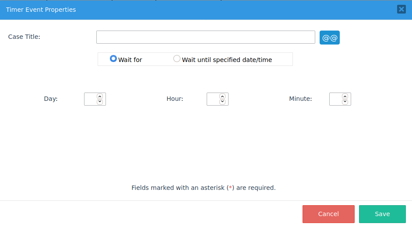Decrease the Day value with down arrow
Image resolution: width=412 pixels, height=227 pixels.
[x=100, y=102]
